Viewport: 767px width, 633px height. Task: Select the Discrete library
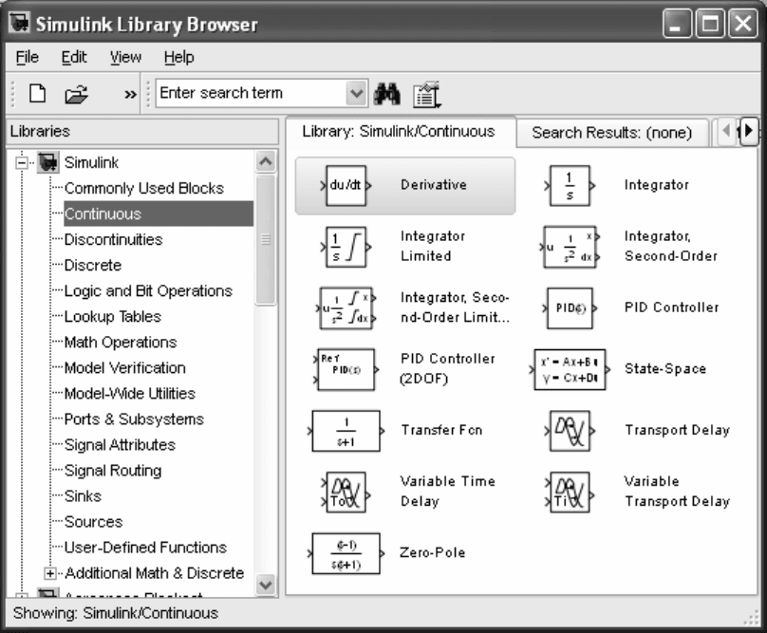click(93, 265)
